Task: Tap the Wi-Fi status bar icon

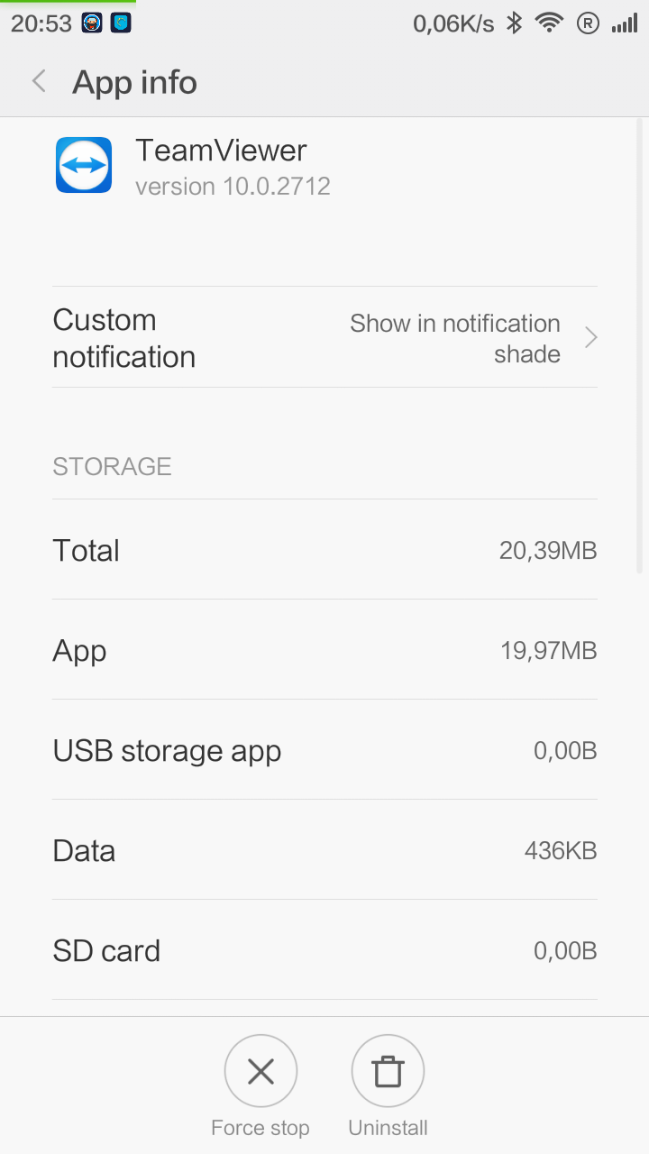Action: pyautogui.click(x=549, y=23)
